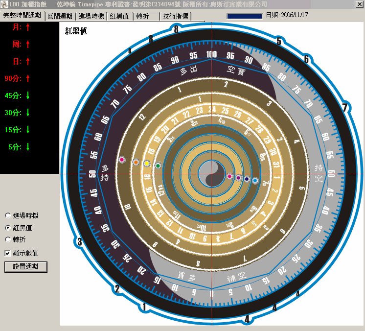The height and width of the screenshot is (331, 365).
Task: Click the green down arrow next to 5分
Action: [28, 147]
